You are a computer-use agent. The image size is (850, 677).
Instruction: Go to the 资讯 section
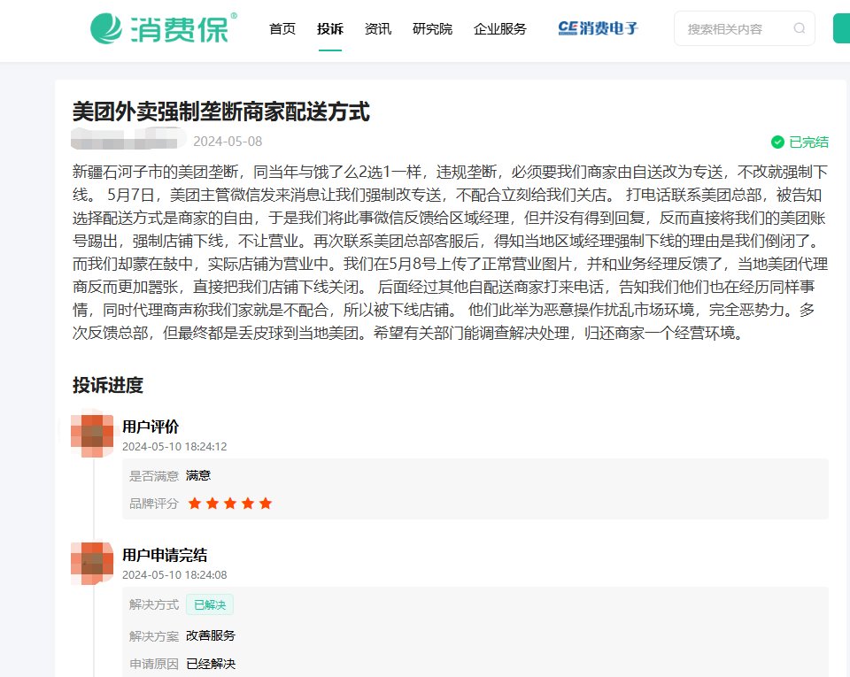[x=378, y=28]
